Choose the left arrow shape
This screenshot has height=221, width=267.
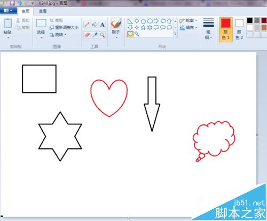click(163, 21)
